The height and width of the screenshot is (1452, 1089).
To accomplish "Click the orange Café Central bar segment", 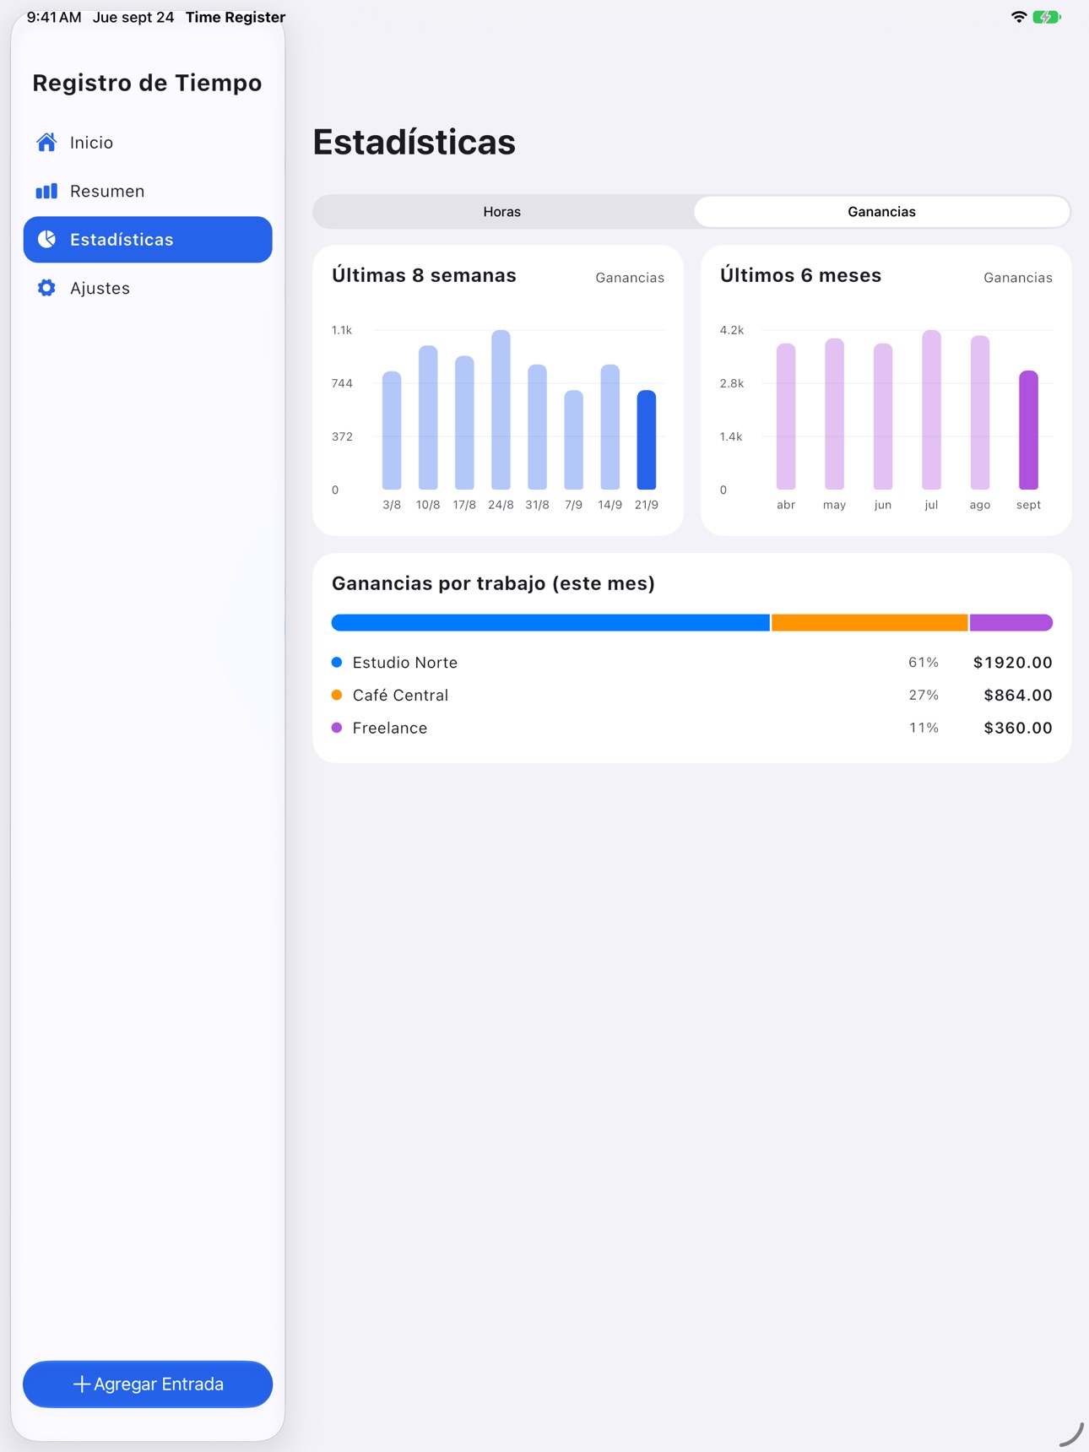I will click(x=870, y=623).
